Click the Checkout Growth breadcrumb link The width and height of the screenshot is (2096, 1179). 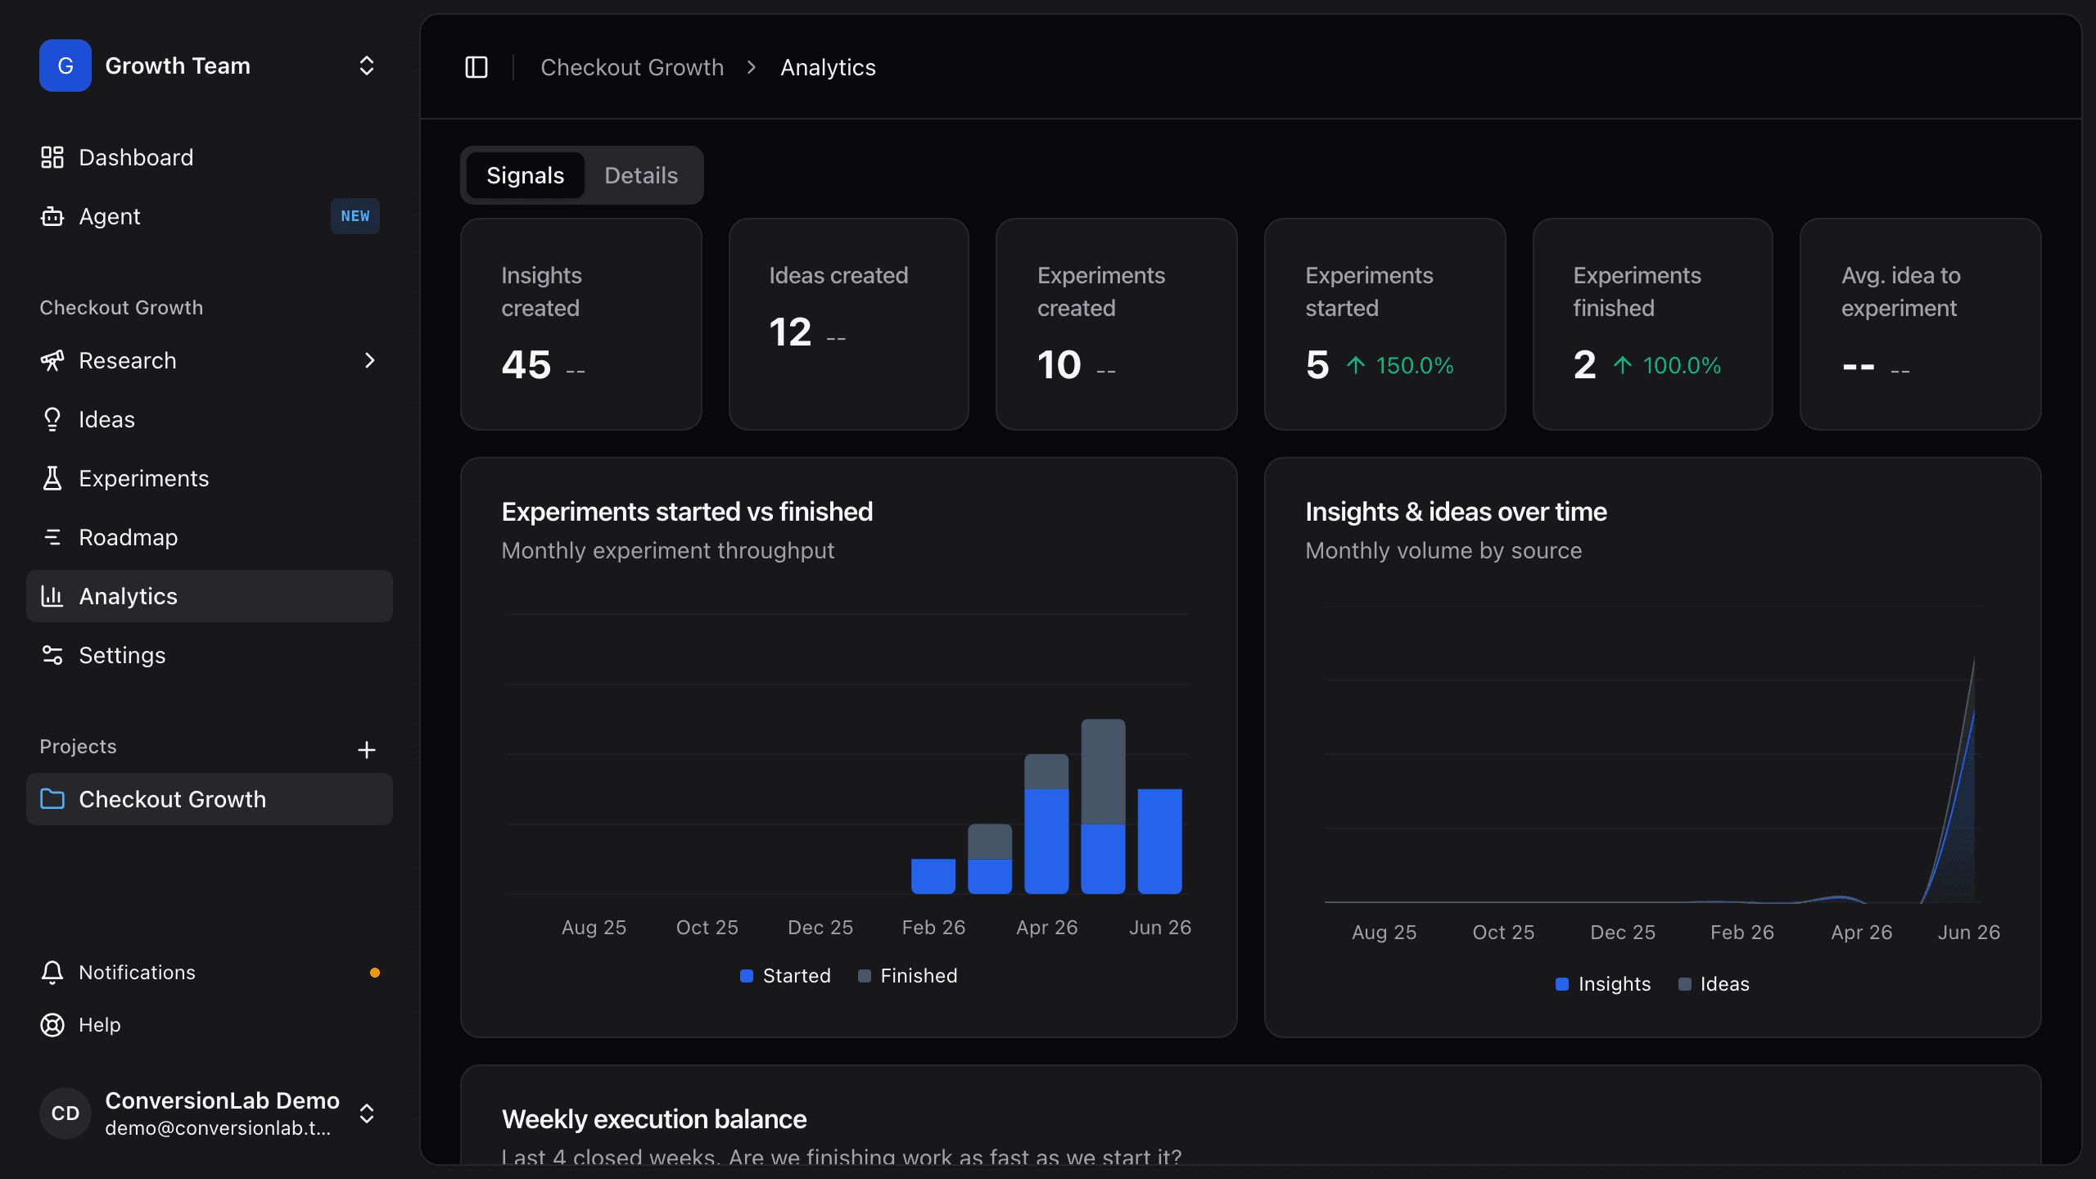[632, 67]
